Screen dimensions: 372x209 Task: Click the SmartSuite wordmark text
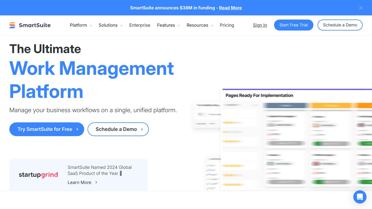pos(35,25)
